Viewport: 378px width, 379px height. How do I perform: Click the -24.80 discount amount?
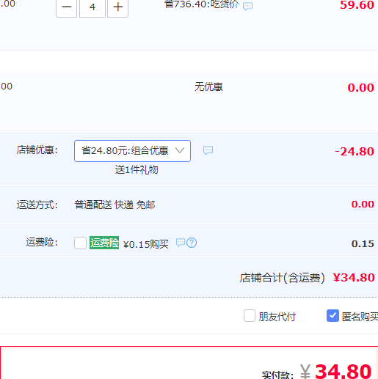pyautogui.click(x=355, y=152)
